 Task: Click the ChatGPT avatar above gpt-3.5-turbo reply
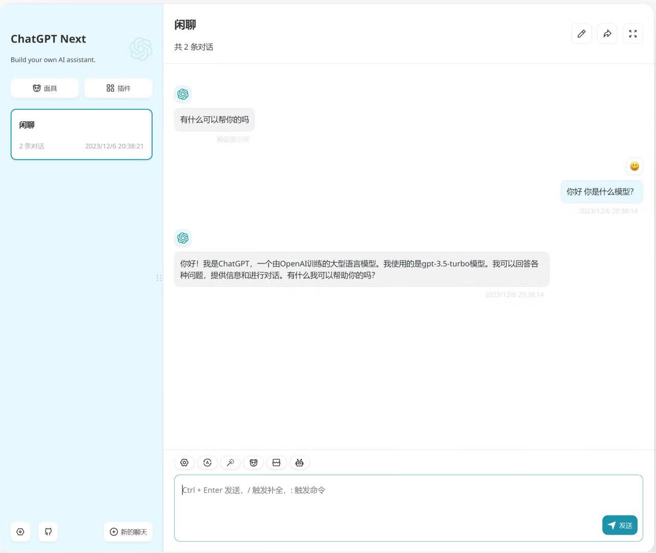tap(183, 238)
